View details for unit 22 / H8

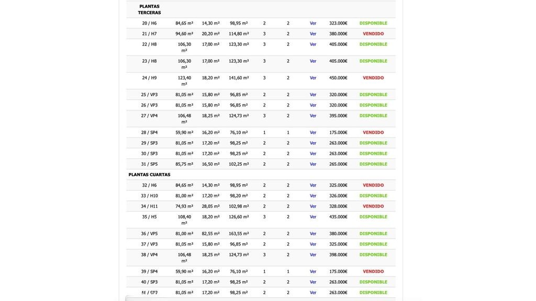[x=313, y=44]
